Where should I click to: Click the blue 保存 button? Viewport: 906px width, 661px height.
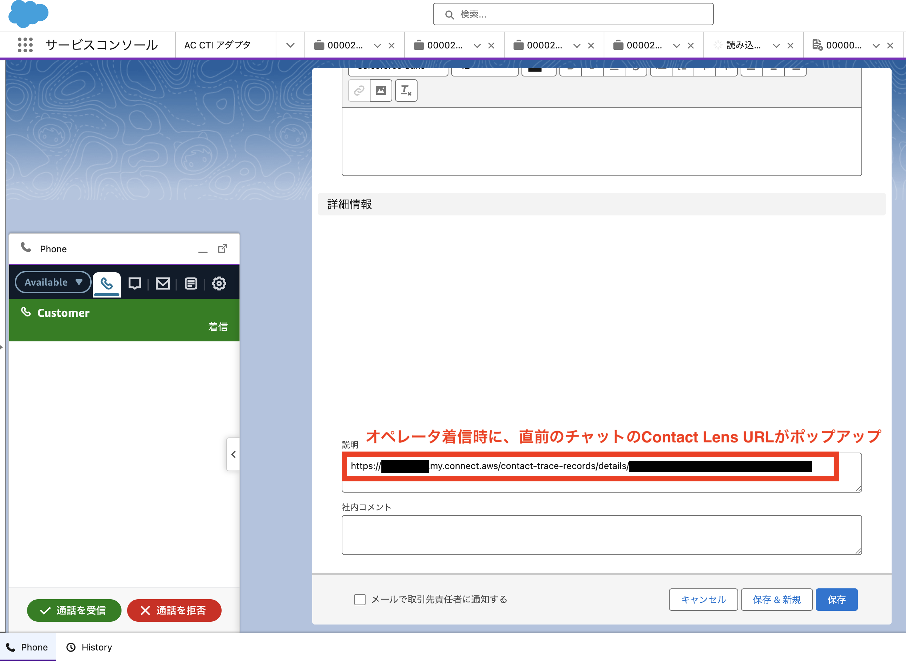[x=836, y=599]
